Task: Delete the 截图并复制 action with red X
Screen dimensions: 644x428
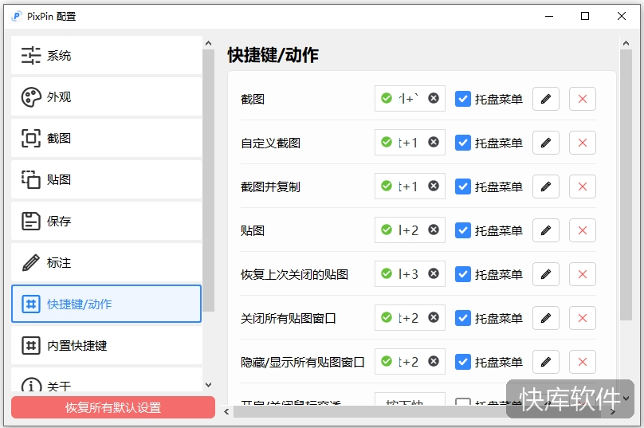Action: [x=583, y=187]
